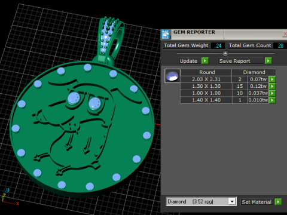Select the 1.00 X 1.00 size cell
This screenshot has height=215, width=287.
tap(206, 93)
